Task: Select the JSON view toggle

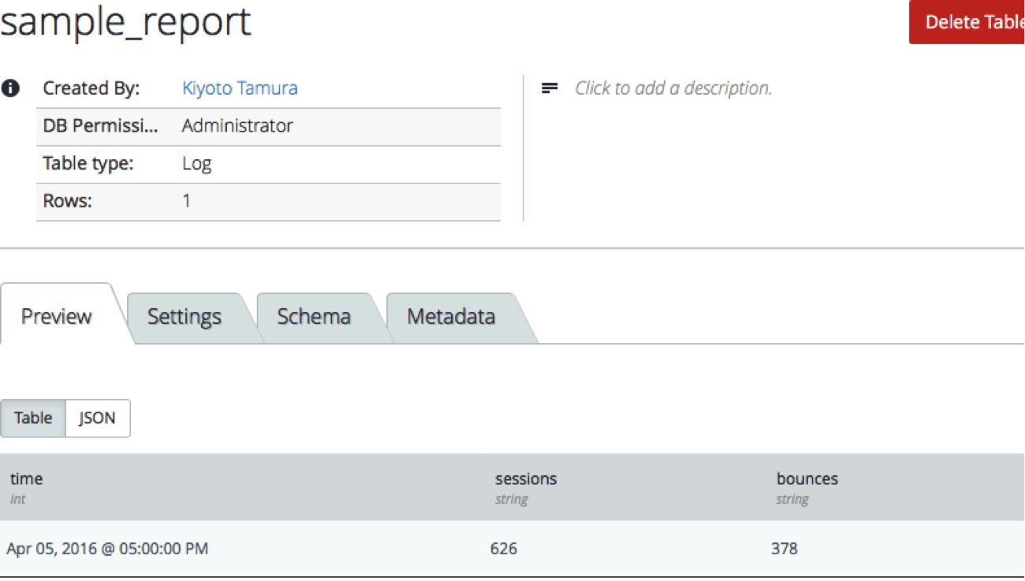Action: [97, 418]
